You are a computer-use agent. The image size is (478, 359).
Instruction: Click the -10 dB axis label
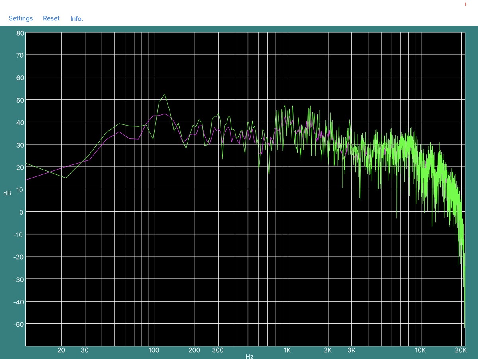click(19, 234)
